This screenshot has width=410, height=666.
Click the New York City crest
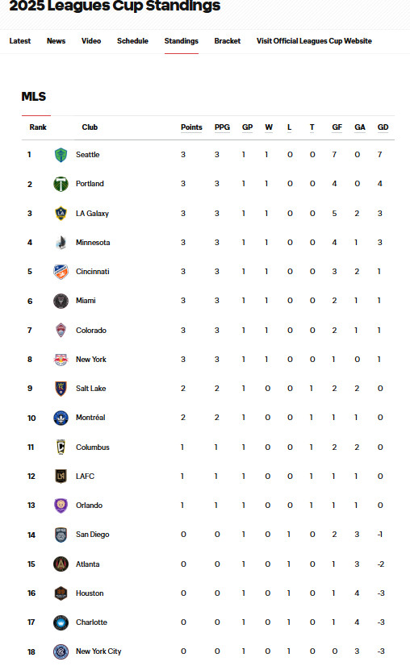click(61, 651)
